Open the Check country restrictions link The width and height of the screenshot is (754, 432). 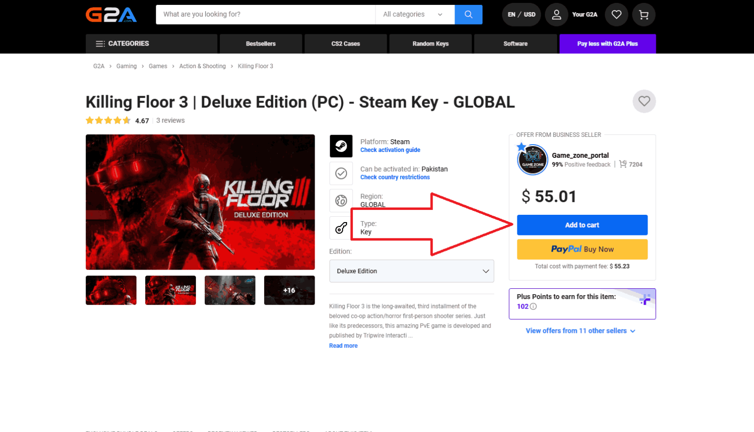(x=395, y=177)
